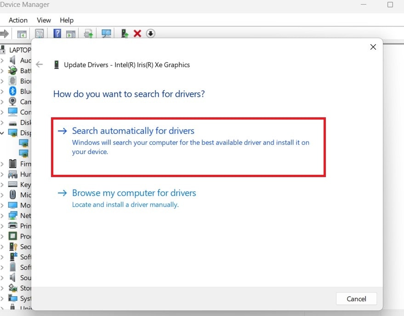The height and width of the screenshot is (316, 404).
Task: Close the Update Drivers dialog
Action: [x=373, y=47]
